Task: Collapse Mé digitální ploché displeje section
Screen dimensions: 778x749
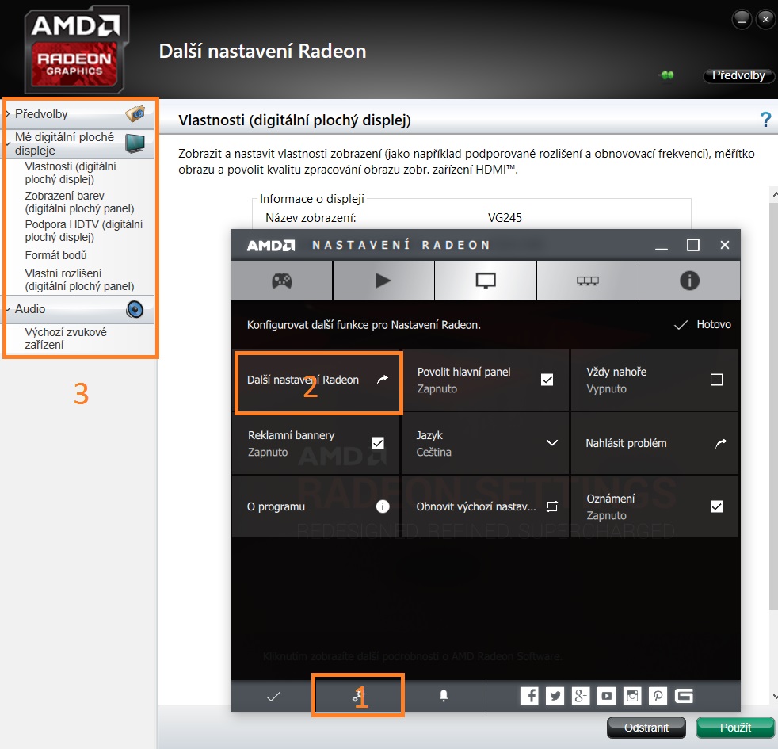Action: pyautogui.click(x=8, y=143)
